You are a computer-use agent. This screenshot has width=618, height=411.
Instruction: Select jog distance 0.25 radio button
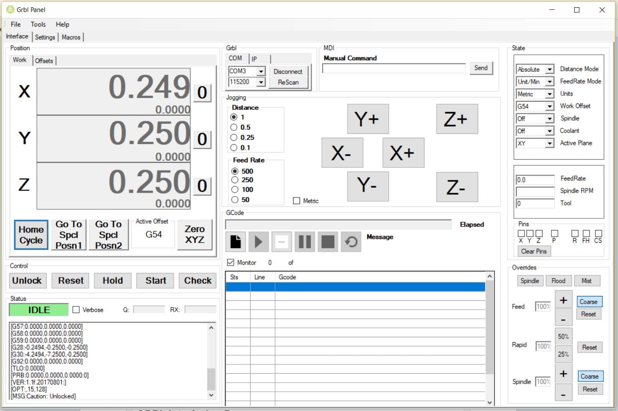point(234,137)
